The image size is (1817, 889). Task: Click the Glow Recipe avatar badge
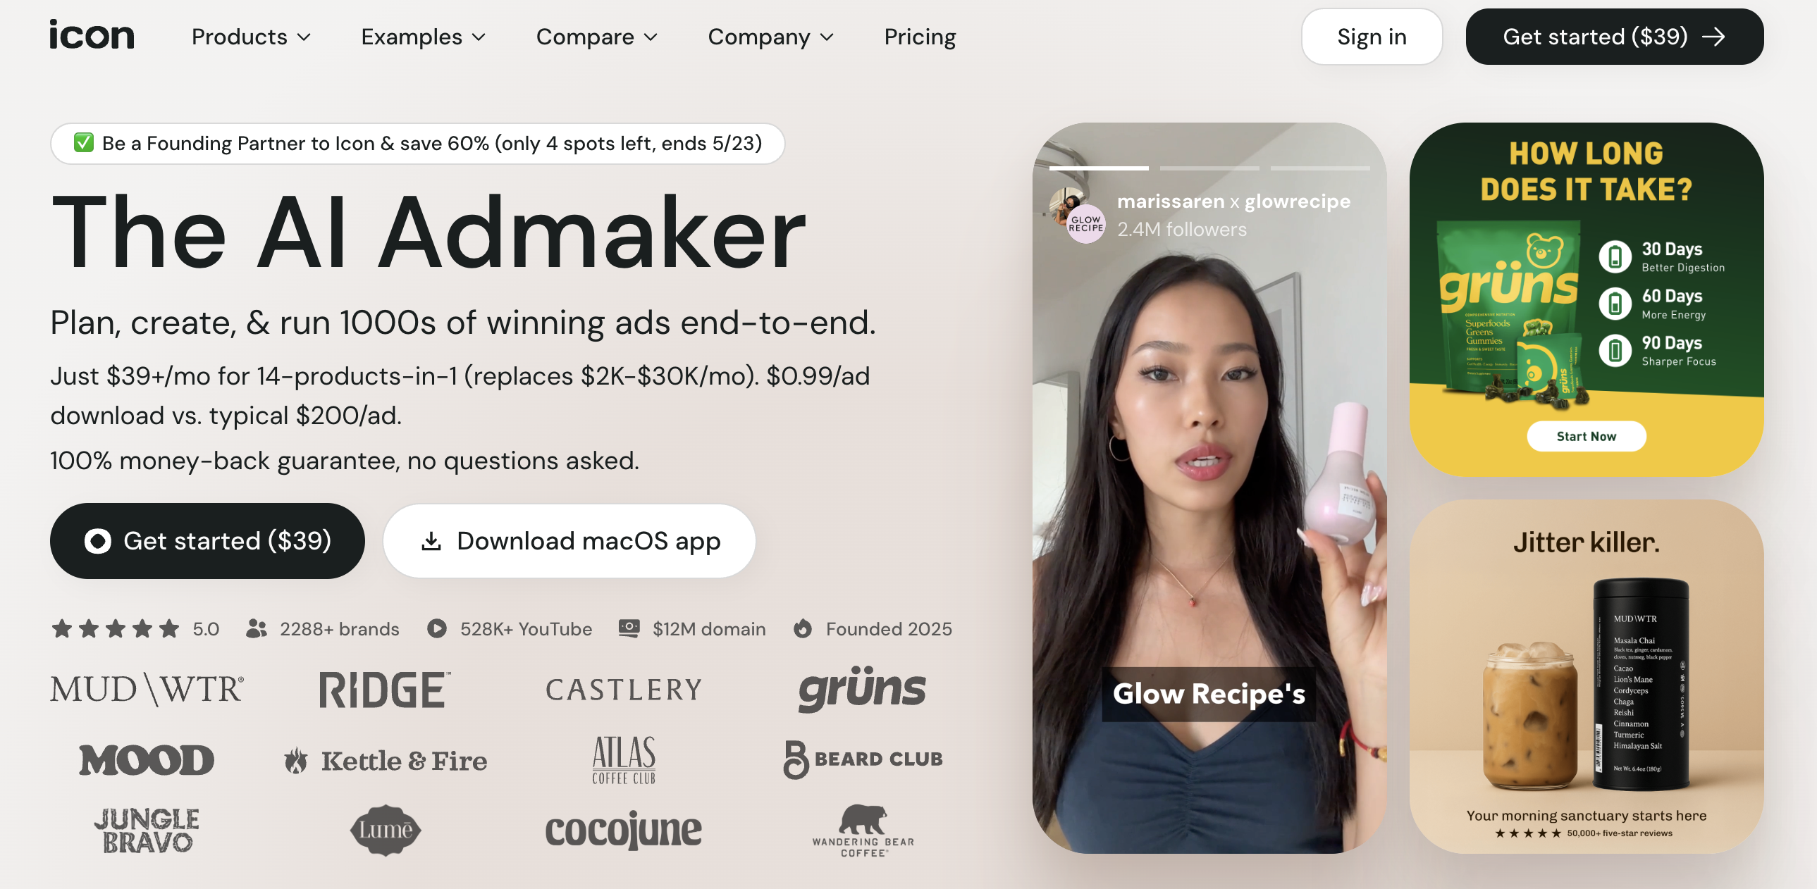click(1085, 224)
